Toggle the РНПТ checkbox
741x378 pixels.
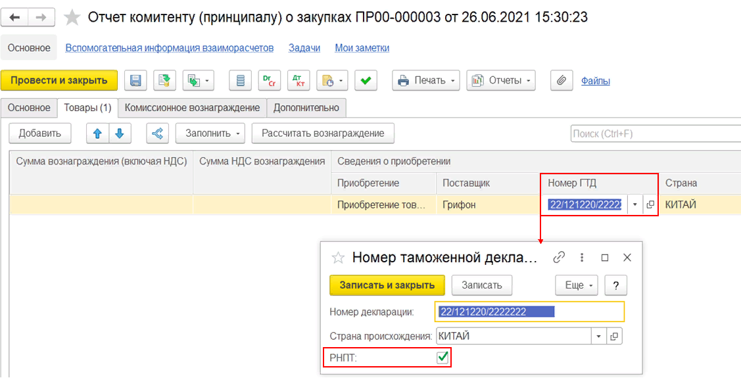pyautogui.click(x=443, y=357)
